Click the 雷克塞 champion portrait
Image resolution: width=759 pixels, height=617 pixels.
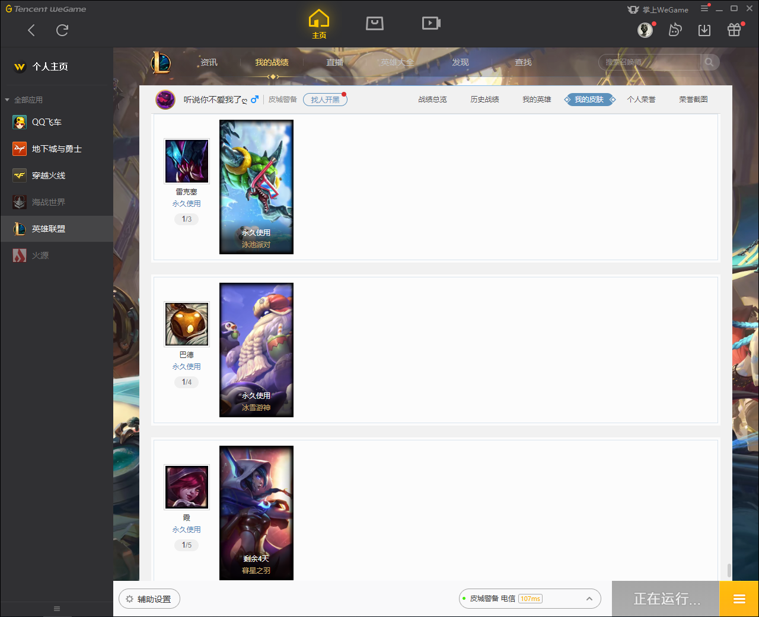click(x=187, y=161)
